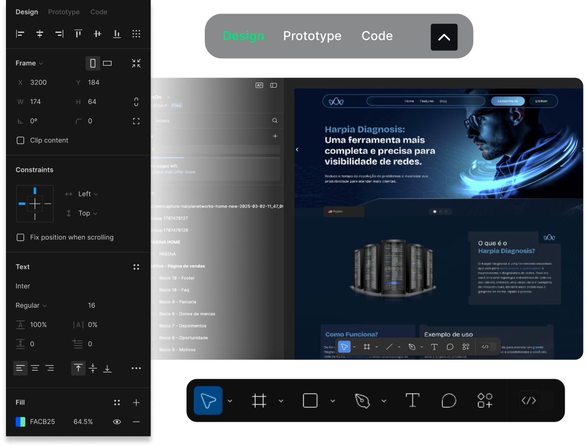This screenshot has width=586, height=447.
Task: Click the align top text icon
Action: pyautogui.click(x=78, y=368)
